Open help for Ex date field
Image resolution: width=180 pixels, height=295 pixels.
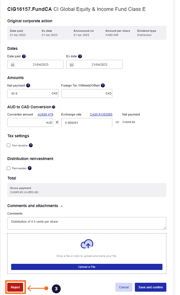pos(80,56)
